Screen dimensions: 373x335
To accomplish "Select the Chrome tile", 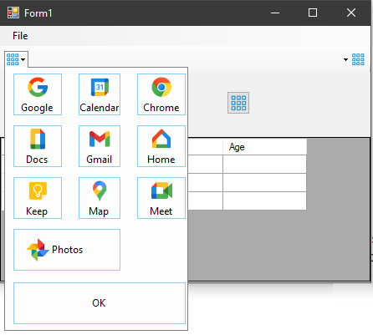I will point(161,94).
